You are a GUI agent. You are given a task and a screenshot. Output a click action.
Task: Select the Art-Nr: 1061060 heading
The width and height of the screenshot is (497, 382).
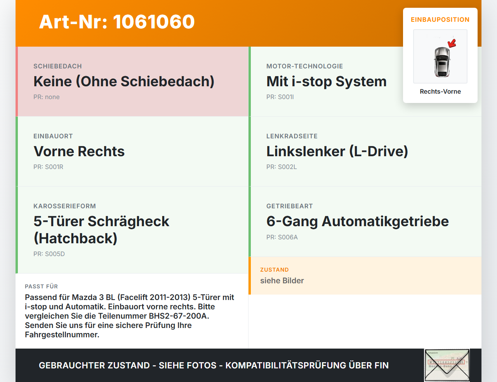[x=117, y=22]
